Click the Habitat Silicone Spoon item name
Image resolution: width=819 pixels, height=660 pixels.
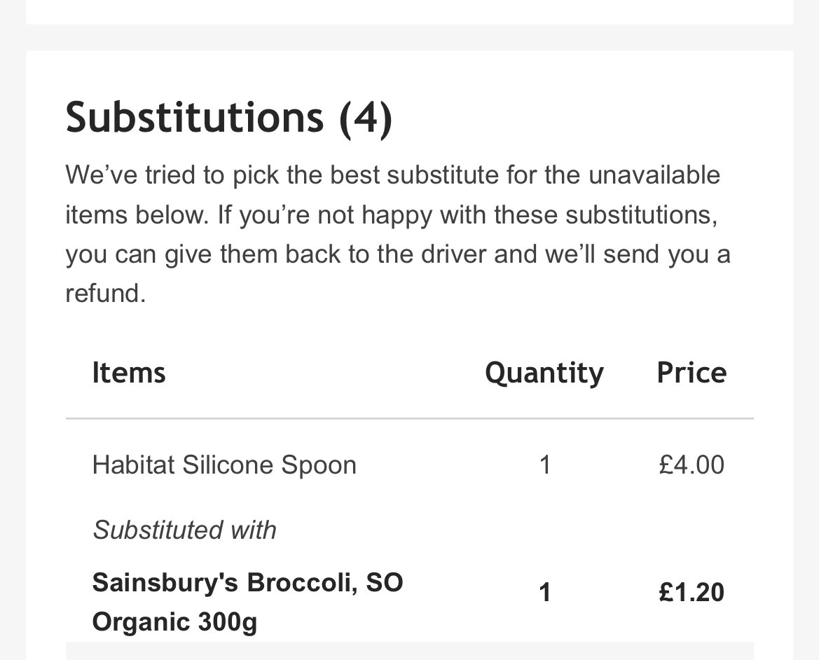(224, 465)
